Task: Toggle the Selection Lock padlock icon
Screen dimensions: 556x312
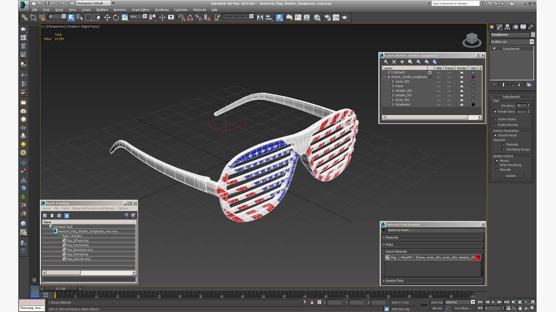Action: (x=312, y=302)
